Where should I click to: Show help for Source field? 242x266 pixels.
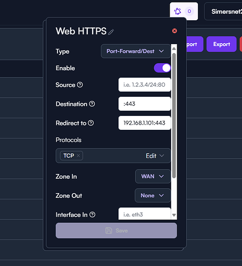click(80, 85)
